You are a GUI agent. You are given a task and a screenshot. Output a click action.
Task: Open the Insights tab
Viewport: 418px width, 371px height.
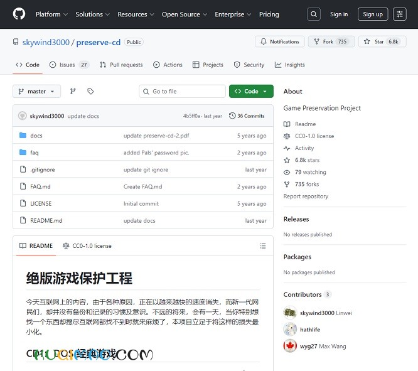coord(289,65)
